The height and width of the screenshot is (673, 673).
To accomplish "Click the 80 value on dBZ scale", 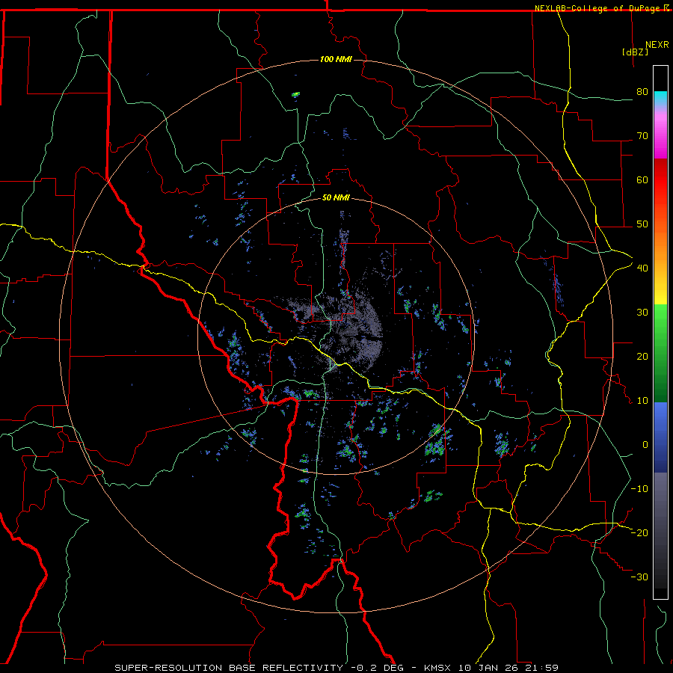I will click(x=642, y=92).
